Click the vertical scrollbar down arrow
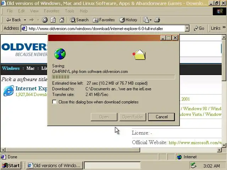This screenshot has height=170, width=227. [224, 145]
